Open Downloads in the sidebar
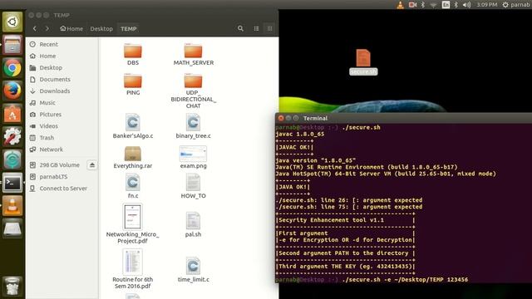The image size is (532, 299). point(62,91)
